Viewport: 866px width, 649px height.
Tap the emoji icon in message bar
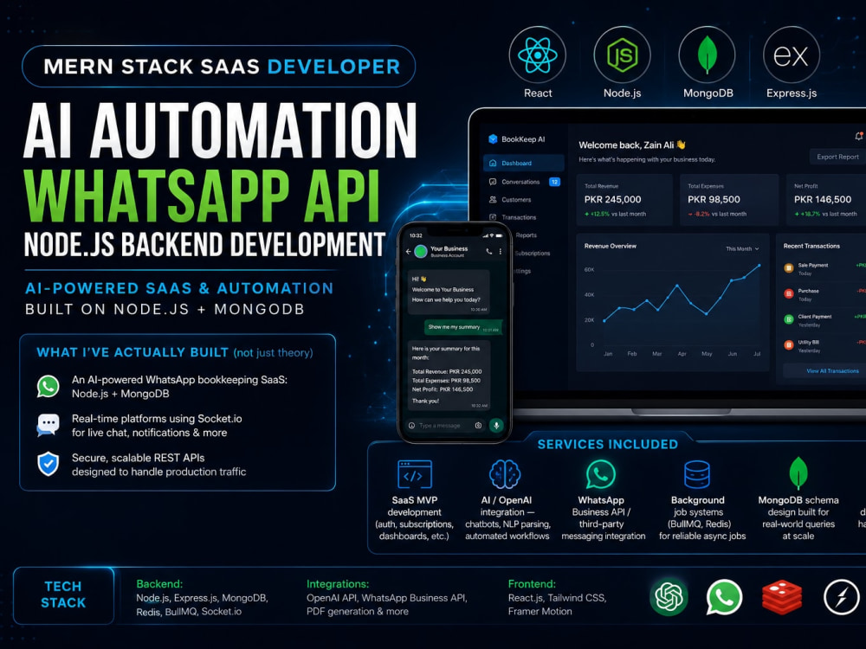click(x=411, y=425)
